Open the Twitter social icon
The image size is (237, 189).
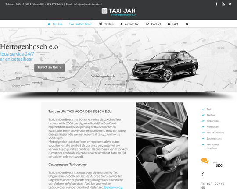coord(230,4)
